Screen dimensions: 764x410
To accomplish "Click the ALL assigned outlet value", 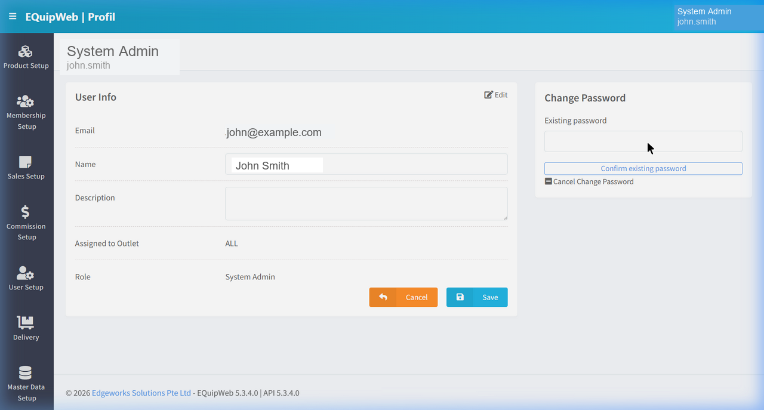I will 232,243.
